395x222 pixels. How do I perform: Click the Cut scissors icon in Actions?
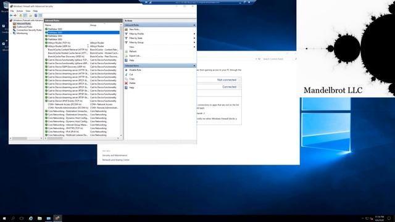point(127,75)
